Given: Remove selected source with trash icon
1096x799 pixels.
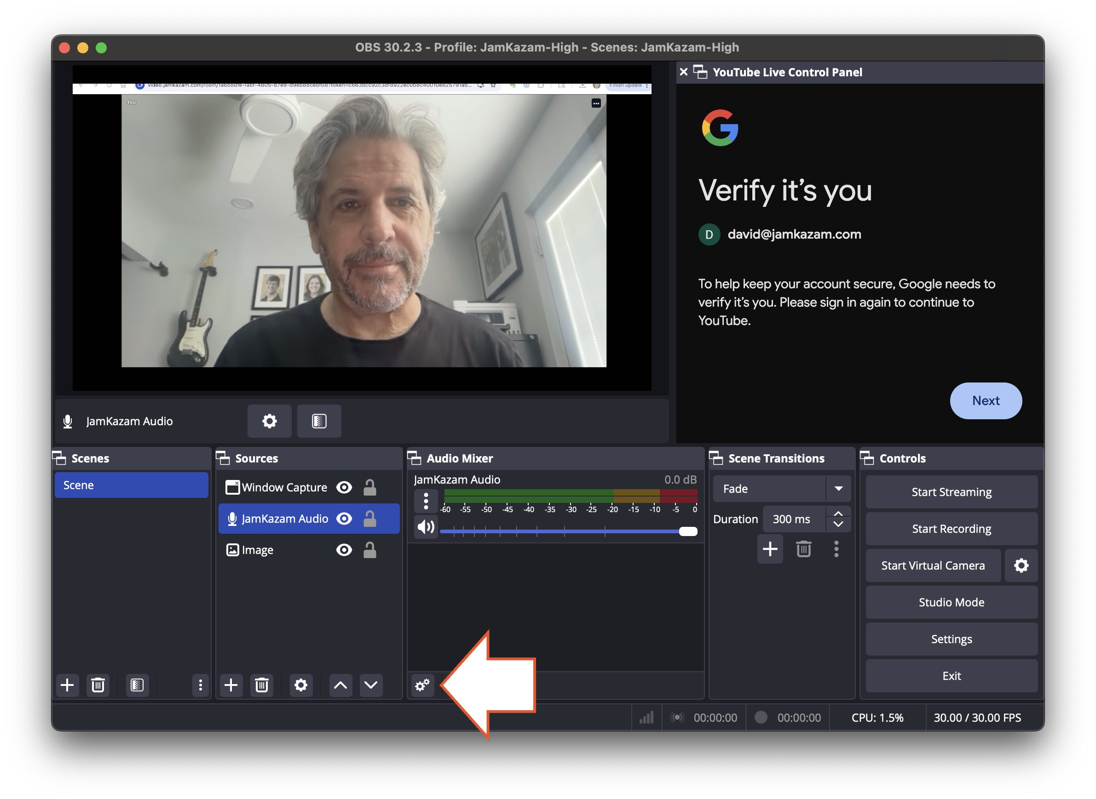Looking at the screenshot, I should (261, 685).
